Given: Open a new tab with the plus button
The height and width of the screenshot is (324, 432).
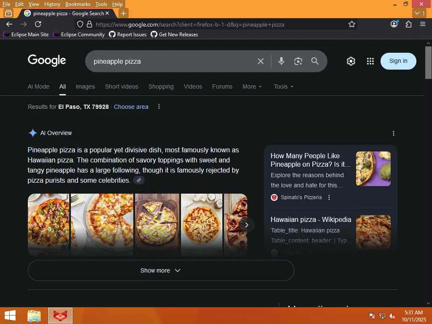Looking at the screenshot, I should (x=124, y=13).
